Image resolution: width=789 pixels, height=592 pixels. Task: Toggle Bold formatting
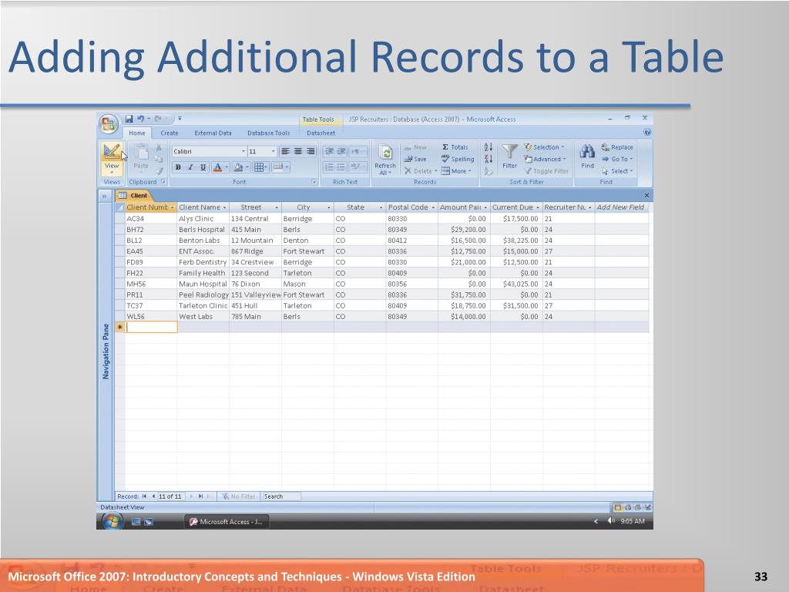(x=178, y=167)
